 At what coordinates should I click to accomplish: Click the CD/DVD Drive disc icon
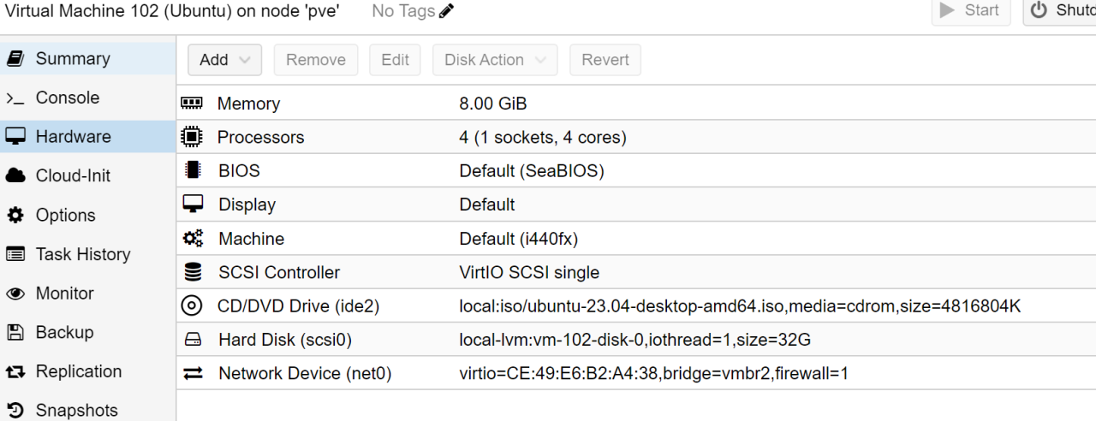193,305
